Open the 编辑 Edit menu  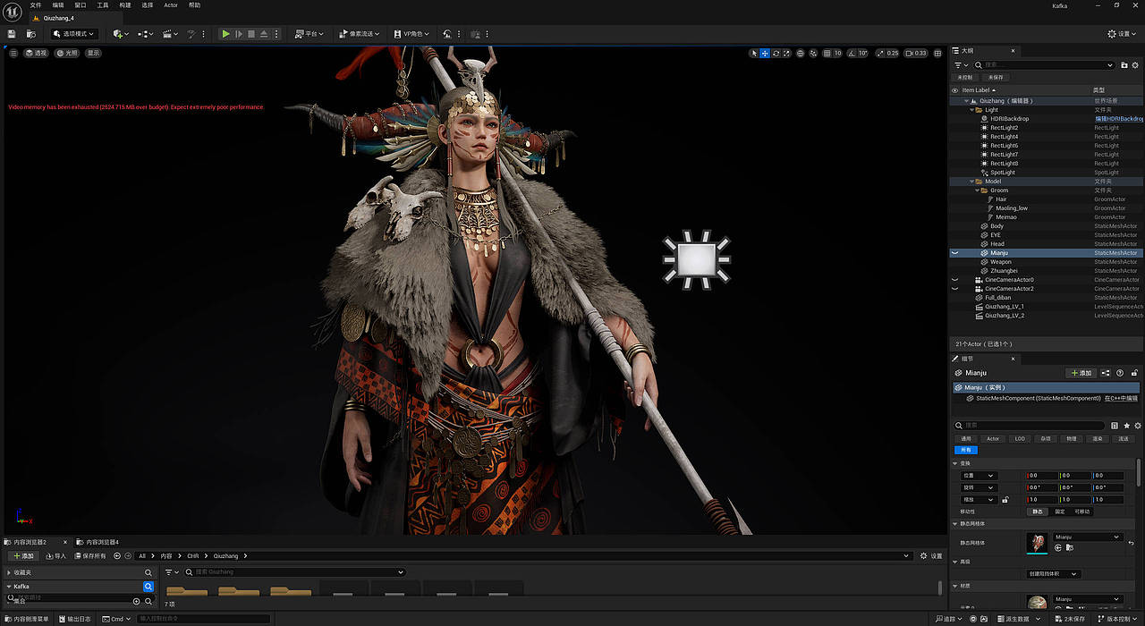click(x=58, y=5)
